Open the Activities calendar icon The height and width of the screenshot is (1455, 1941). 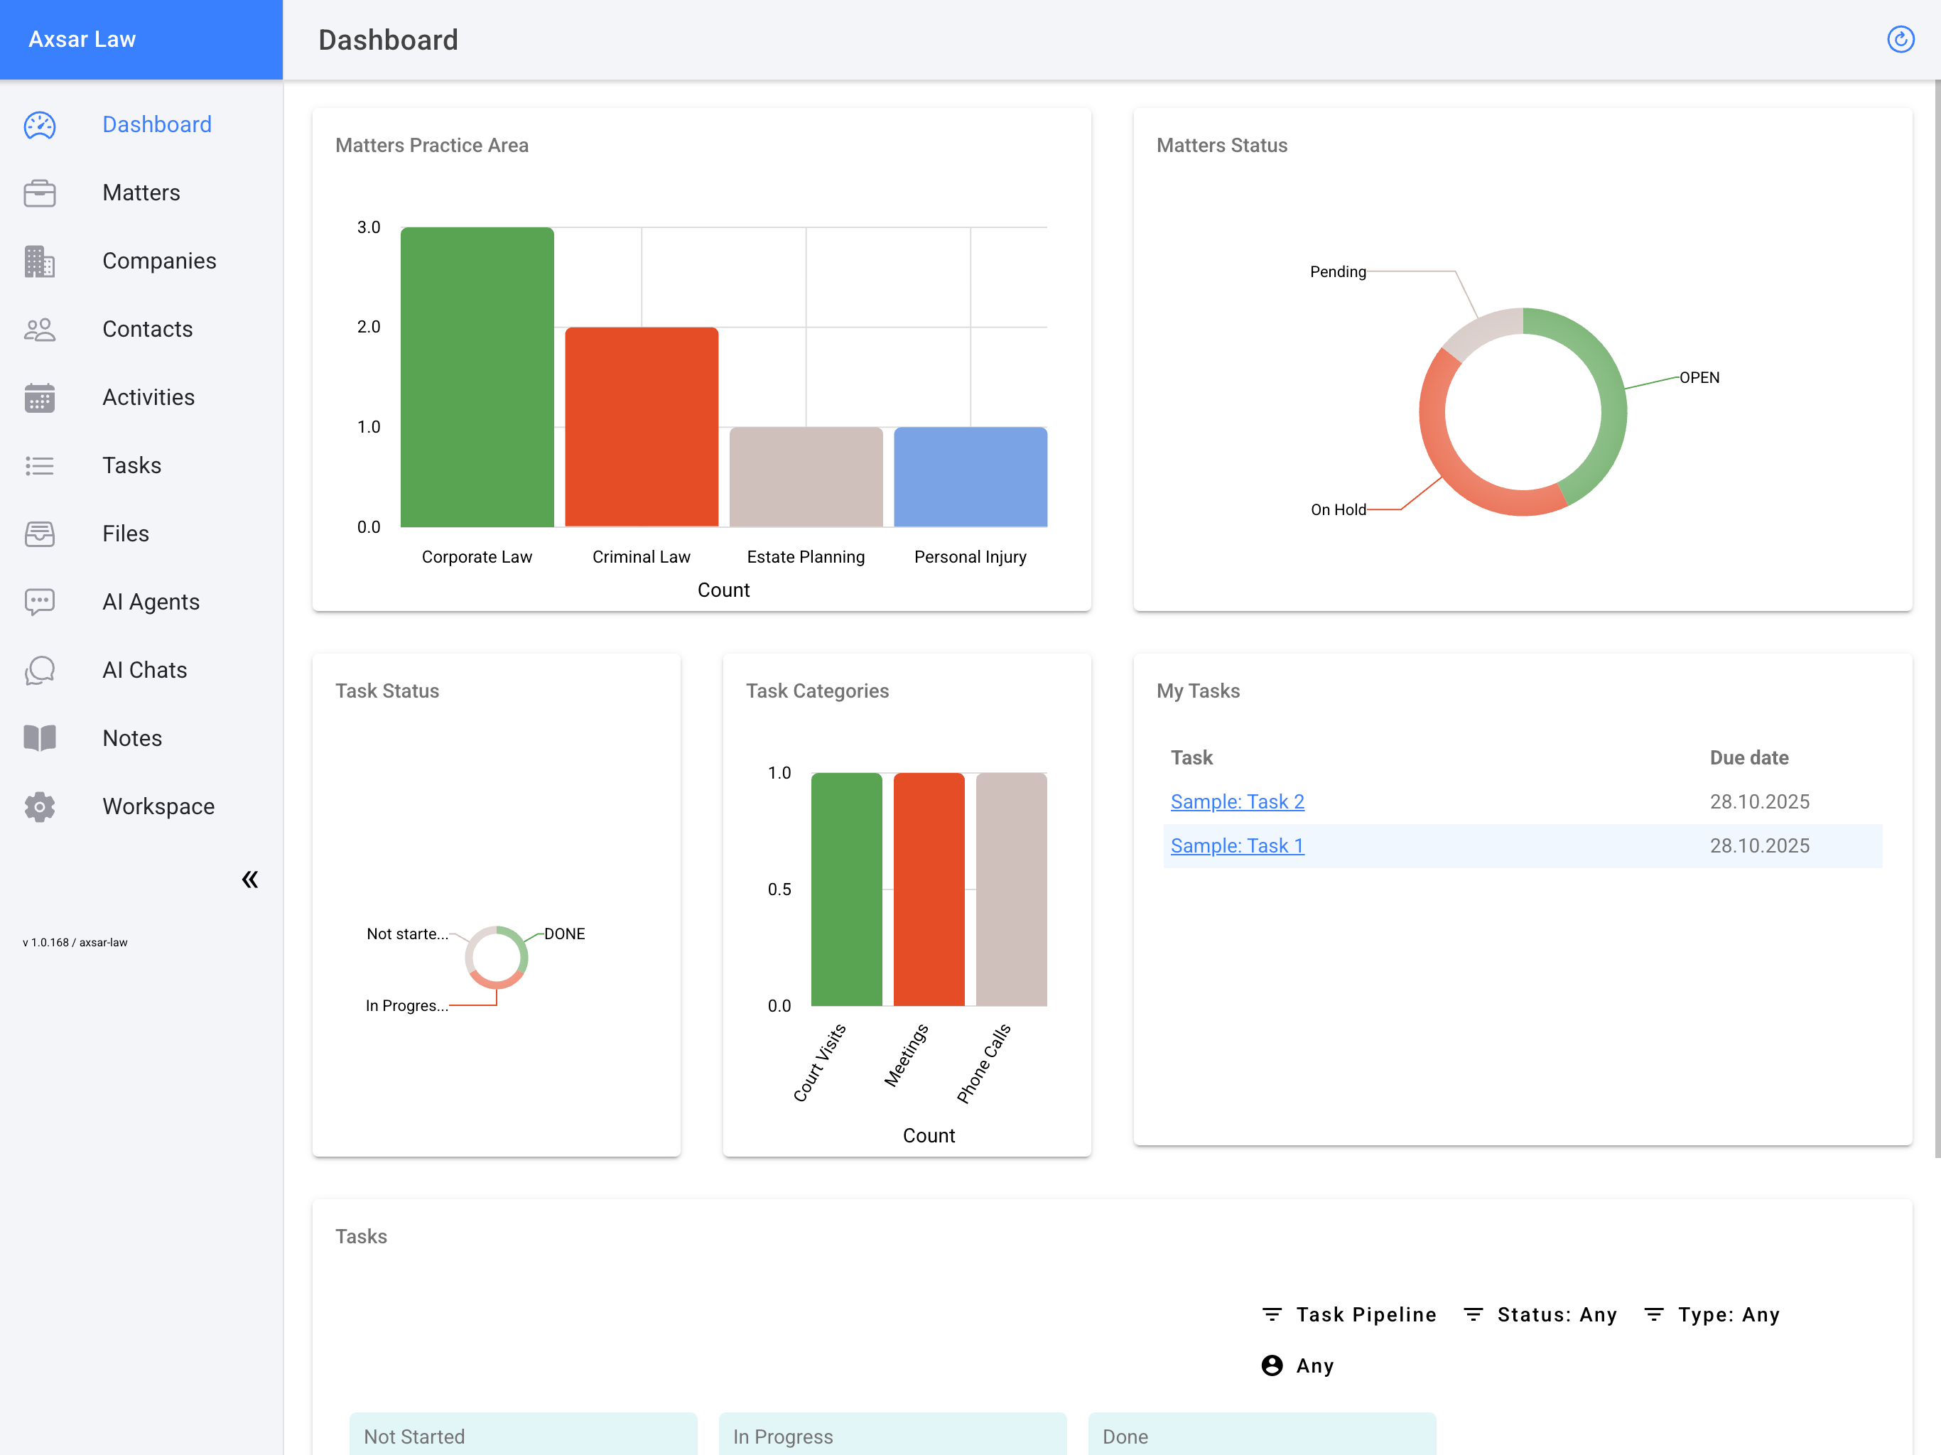click(x=40, y=398)
